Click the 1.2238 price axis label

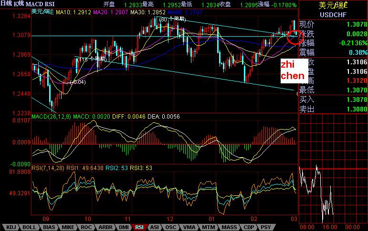coord(21,113)
